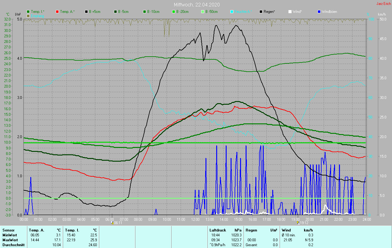The image size is (392, 248).
Task: Click the 12:00 time axis label
Action: coord(195,220)
